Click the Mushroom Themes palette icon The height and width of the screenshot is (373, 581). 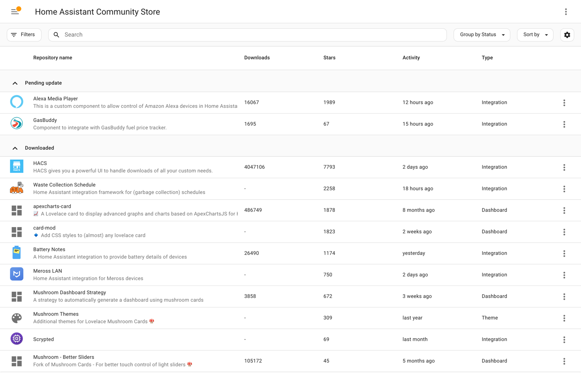coord(17,318)
